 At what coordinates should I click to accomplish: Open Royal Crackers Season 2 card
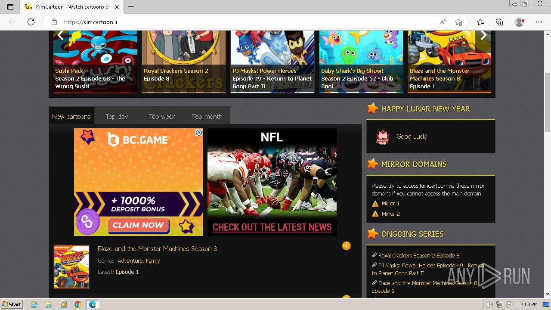(184, 62)
